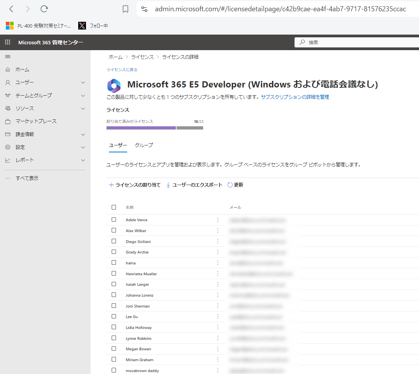The image size is (419, 374).
Task: Click the ホーム home icon in sidebar
Action: point(8,70)
